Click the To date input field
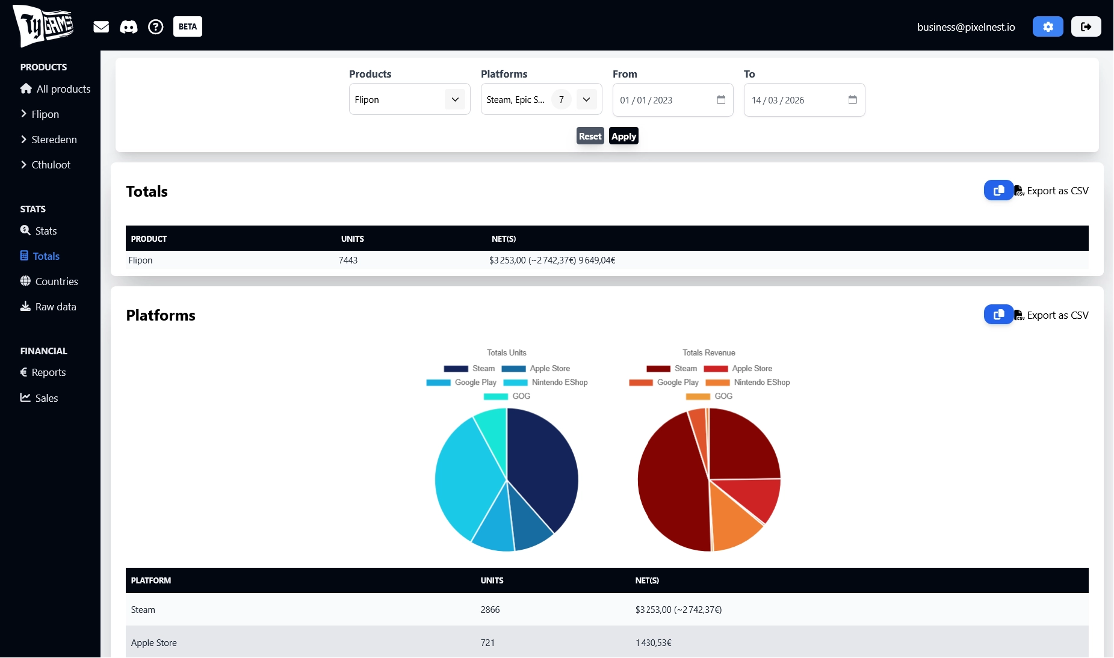Image resolution: width=1114 pixels, height=658 pixels. pyautogui.click(x=794, y=100)
